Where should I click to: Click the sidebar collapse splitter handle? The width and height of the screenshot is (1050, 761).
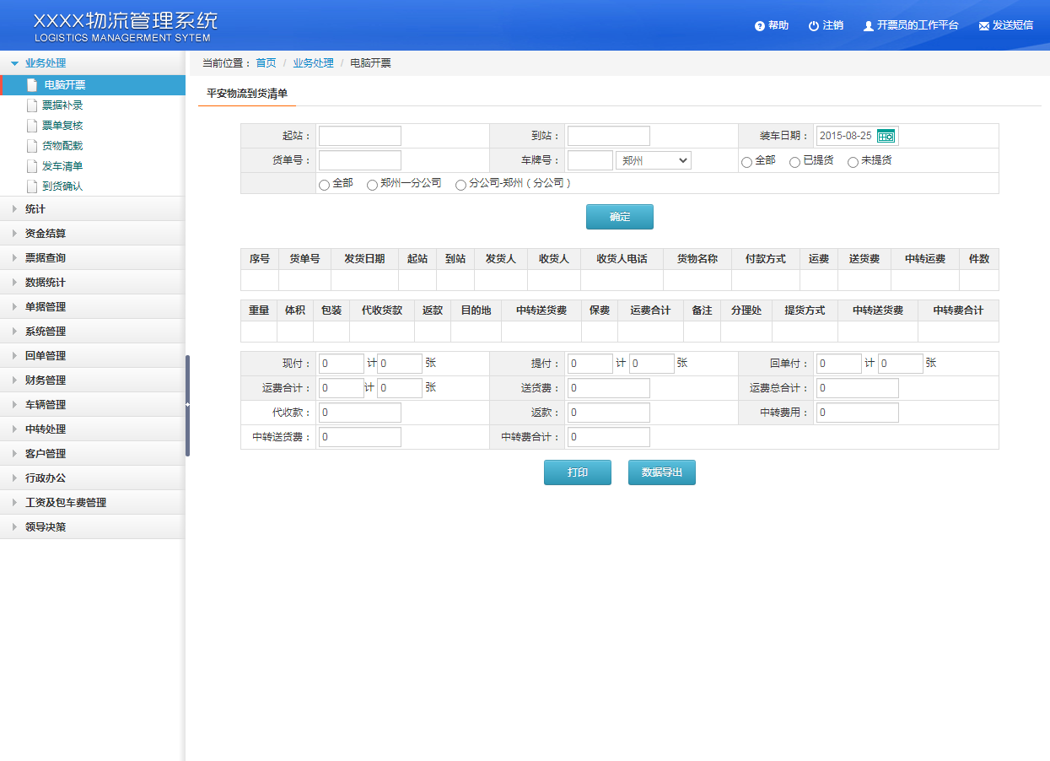tap(187, 405)
